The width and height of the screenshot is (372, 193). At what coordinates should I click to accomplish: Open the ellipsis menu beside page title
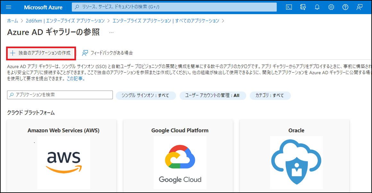click(x=111, y=32)
